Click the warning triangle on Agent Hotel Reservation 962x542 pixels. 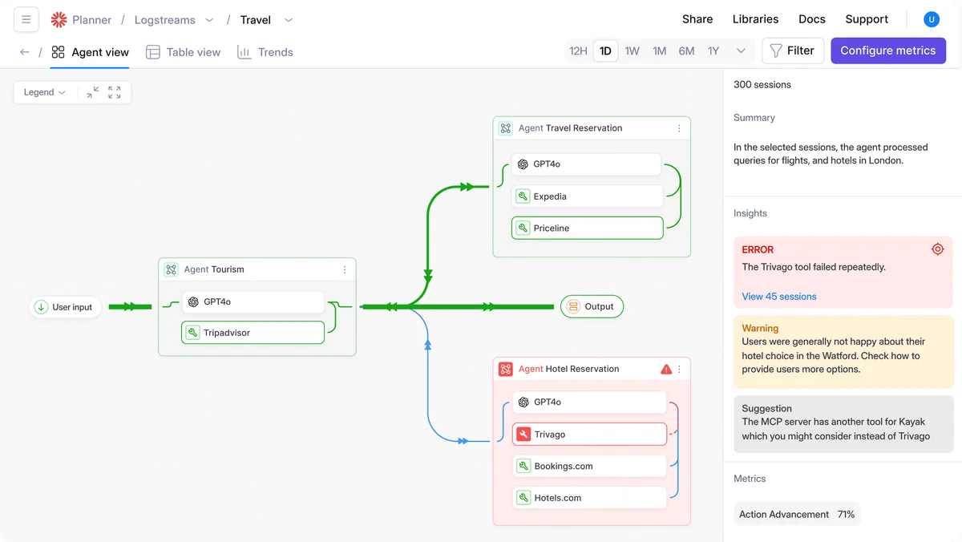(x=665, y=369)
